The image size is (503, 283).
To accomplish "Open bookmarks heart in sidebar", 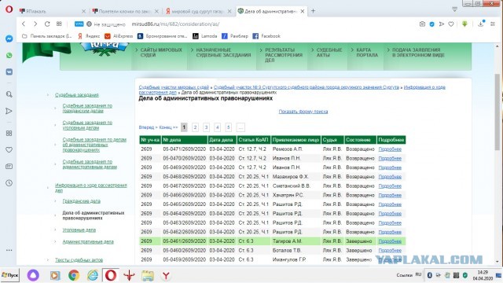I will tap(9, 150).
